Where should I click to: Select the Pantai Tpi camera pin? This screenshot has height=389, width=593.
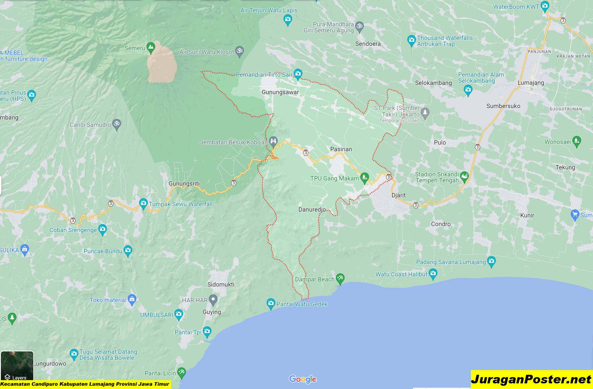point(207,332)
